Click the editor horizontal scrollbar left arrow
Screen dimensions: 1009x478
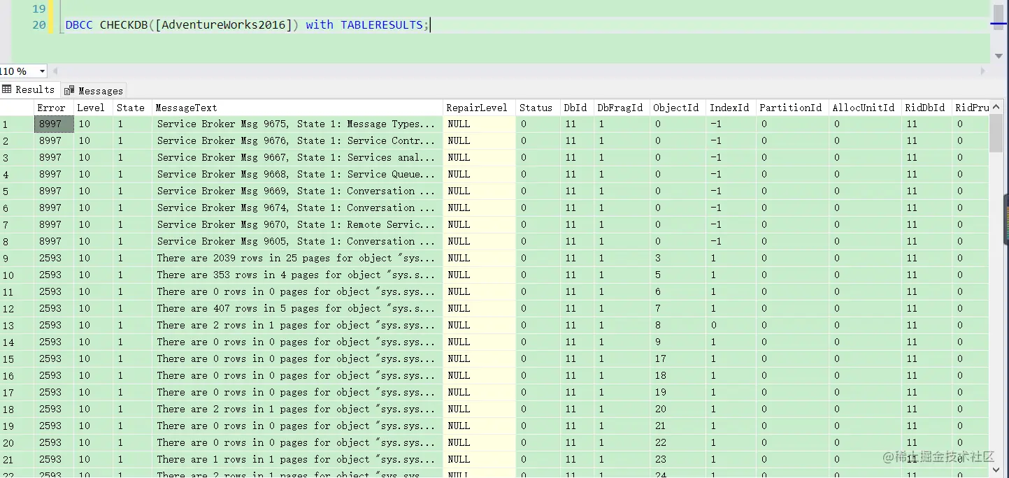55,71
